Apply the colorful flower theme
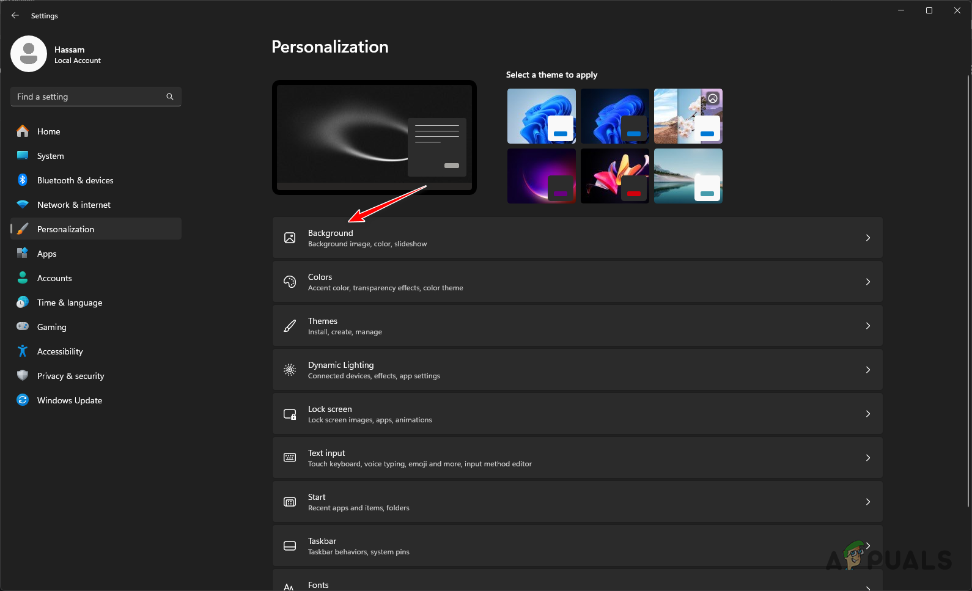The width and height of the screenshot is (972, 591). tap(615, 176)
